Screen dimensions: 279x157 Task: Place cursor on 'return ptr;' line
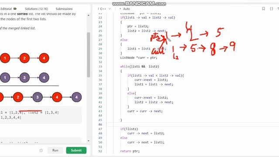tap(130, 151)
